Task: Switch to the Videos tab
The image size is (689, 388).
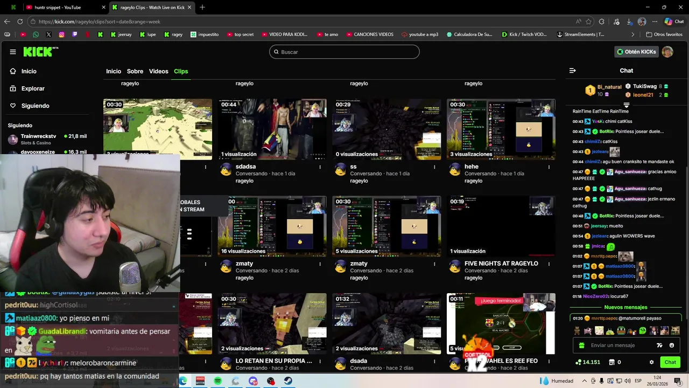Action: pos(158,71)
